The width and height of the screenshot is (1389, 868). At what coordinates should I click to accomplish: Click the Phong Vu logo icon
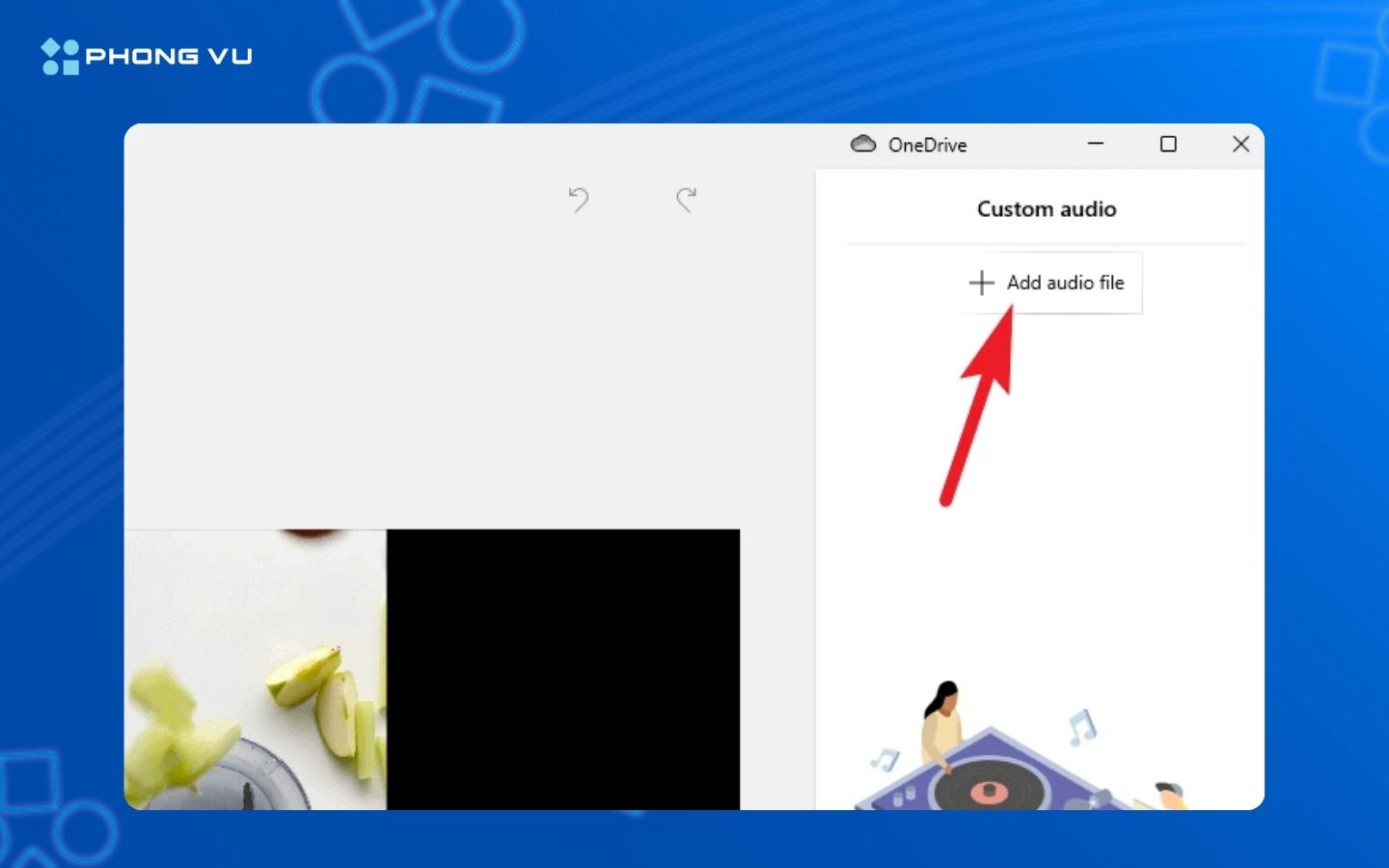pos(59,55)
